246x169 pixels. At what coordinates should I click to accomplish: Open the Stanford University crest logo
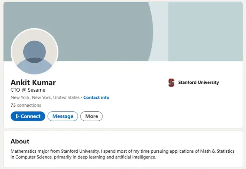(171, 82)
